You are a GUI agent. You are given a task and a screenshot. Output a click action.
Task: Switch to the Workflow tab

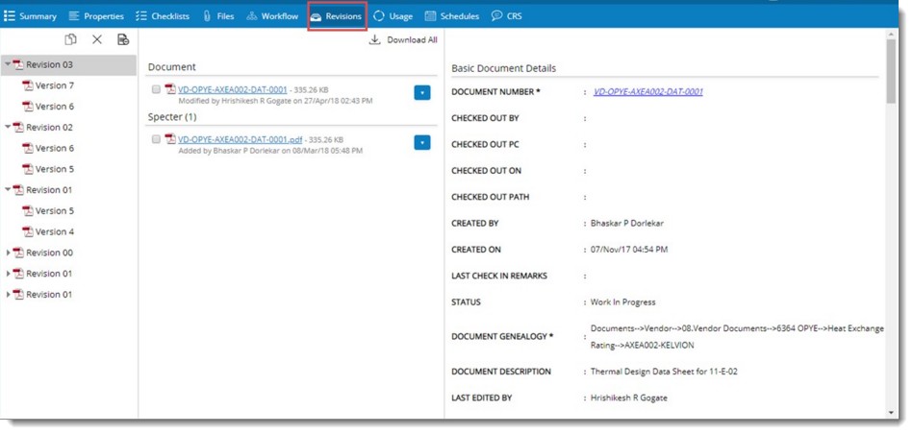tap(272, 16)
